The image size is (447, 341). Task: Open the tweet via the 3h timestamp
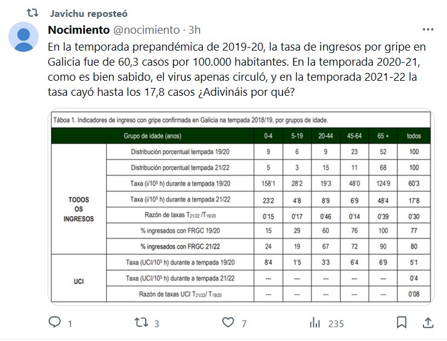(195, 30)
